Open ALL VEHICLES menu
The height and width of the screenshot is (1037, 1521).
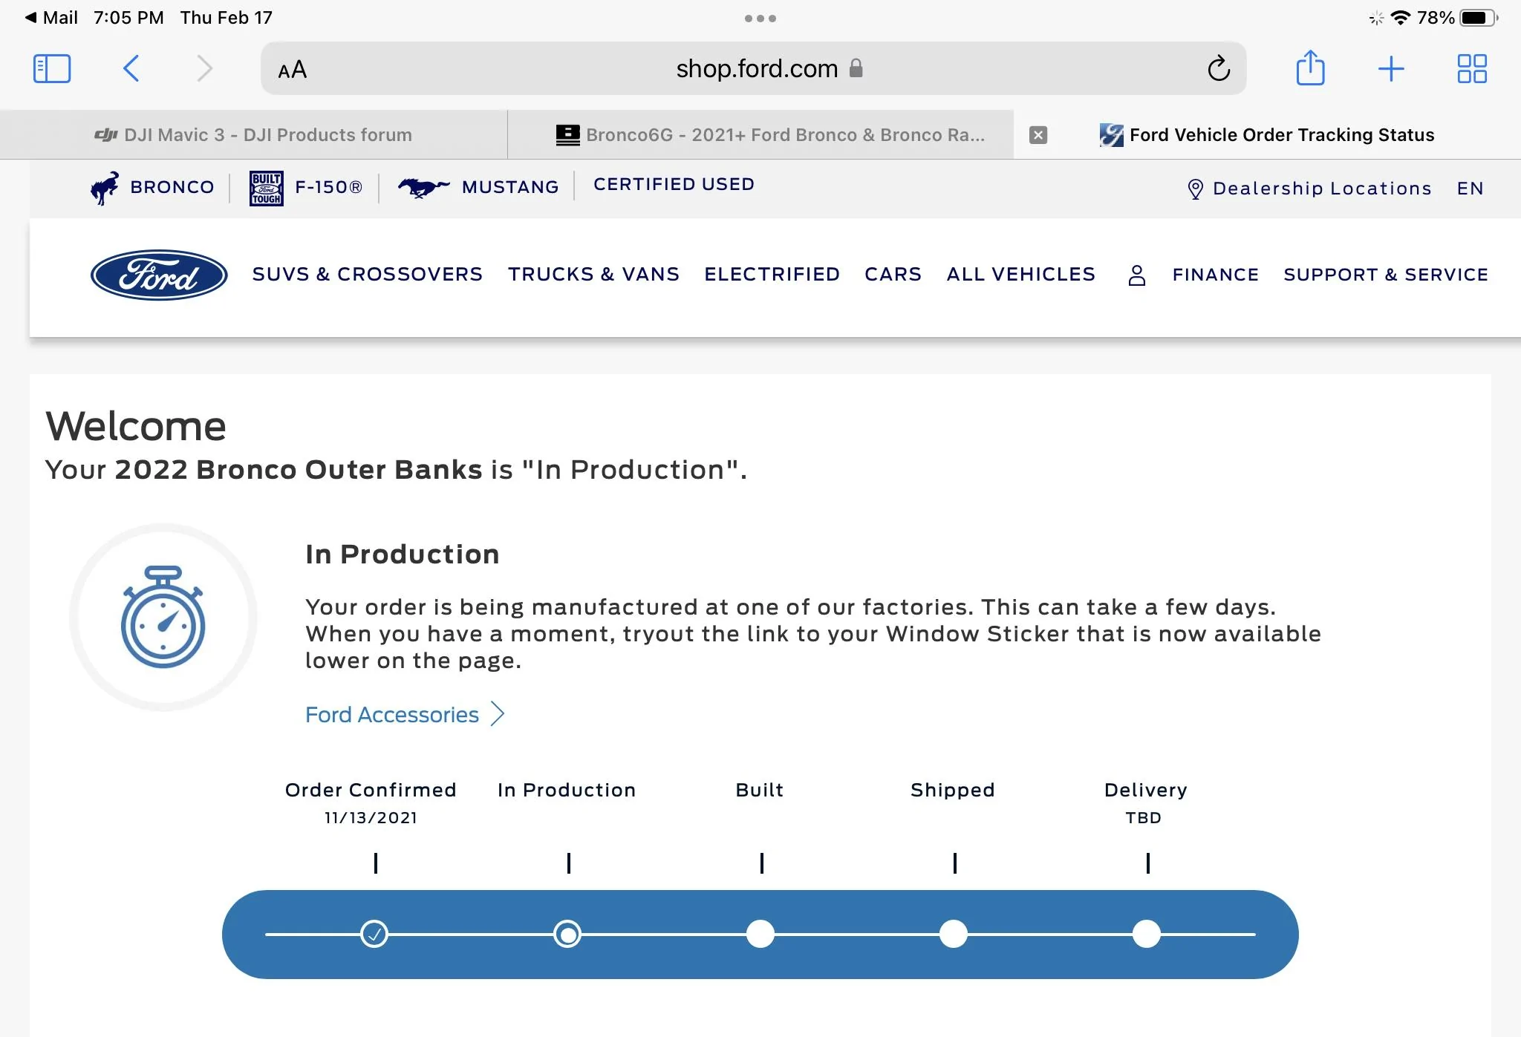(x=1020, y=274)
